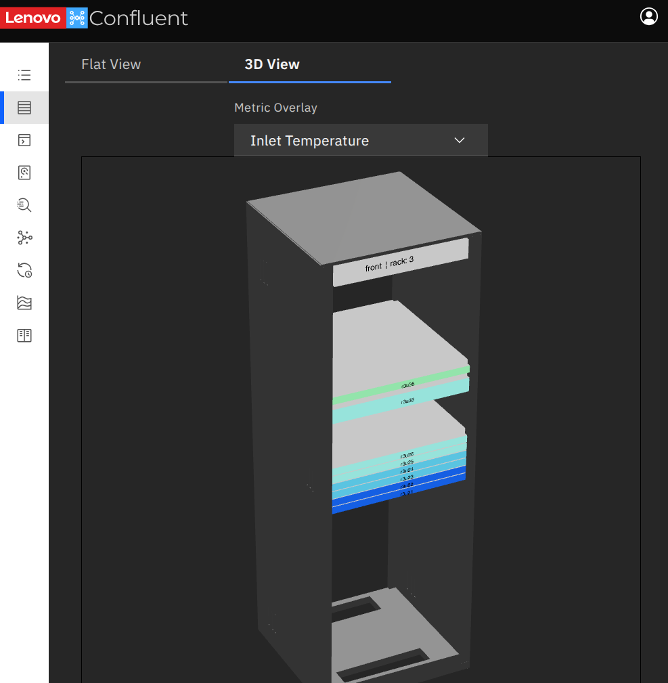The image size is (668, 683).
Task: Select the green r3u35 node in rack
Action: click(x=401, y=385)
